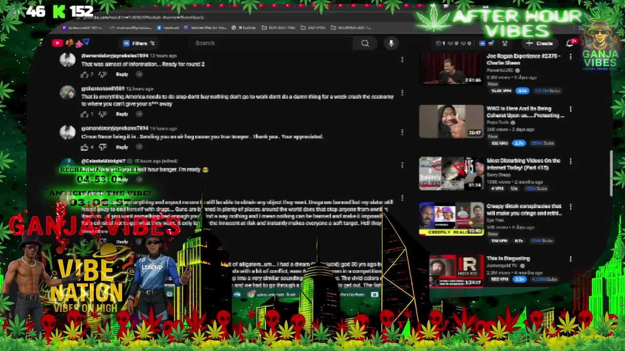Open profile avatar of 'Ready for round 2' commenter
The width and height of the screenshot is (625, 351).
click(67, 60)
